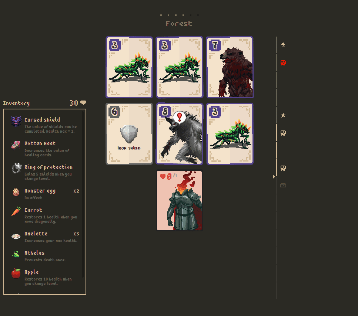
Task: Select the red Apple icon
Action: point(16,273)
